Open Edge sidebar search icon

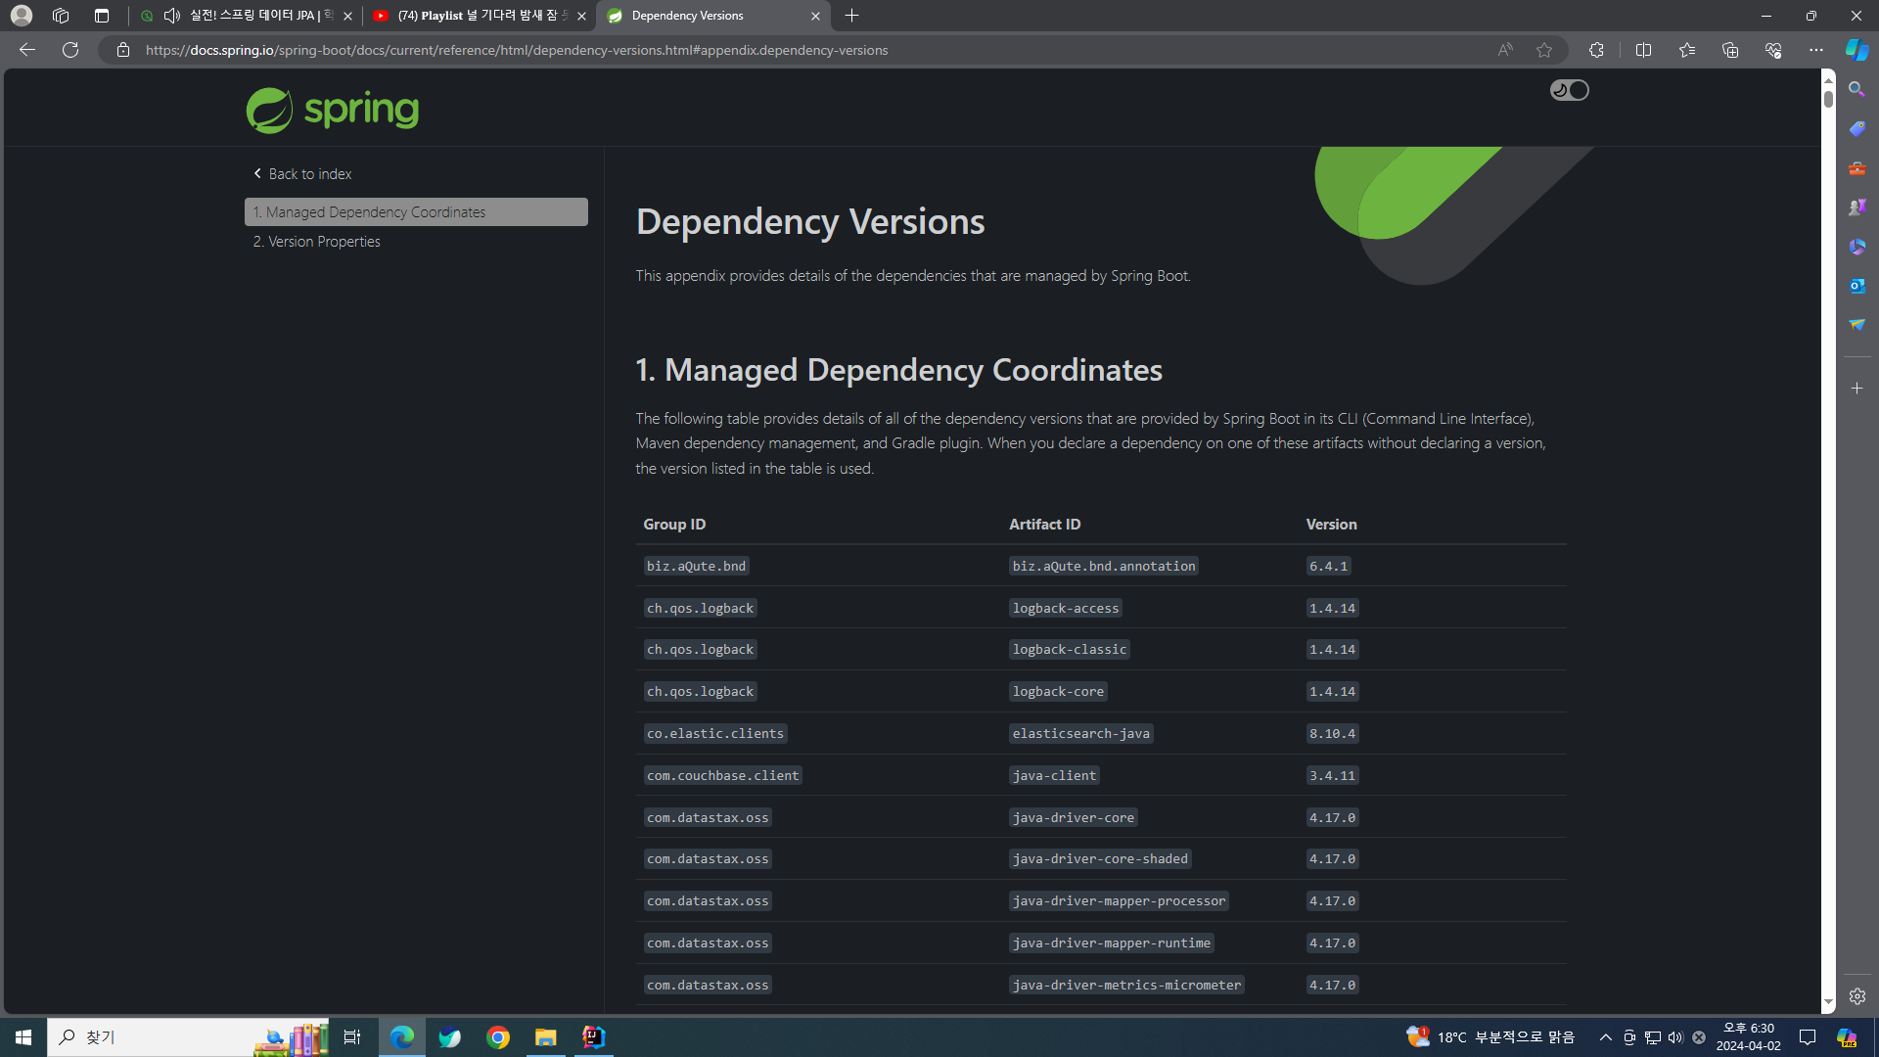coord(1856,89)
